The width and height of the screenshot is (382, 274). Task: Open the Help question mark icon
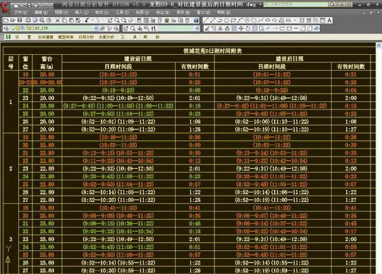coord(196,20)
